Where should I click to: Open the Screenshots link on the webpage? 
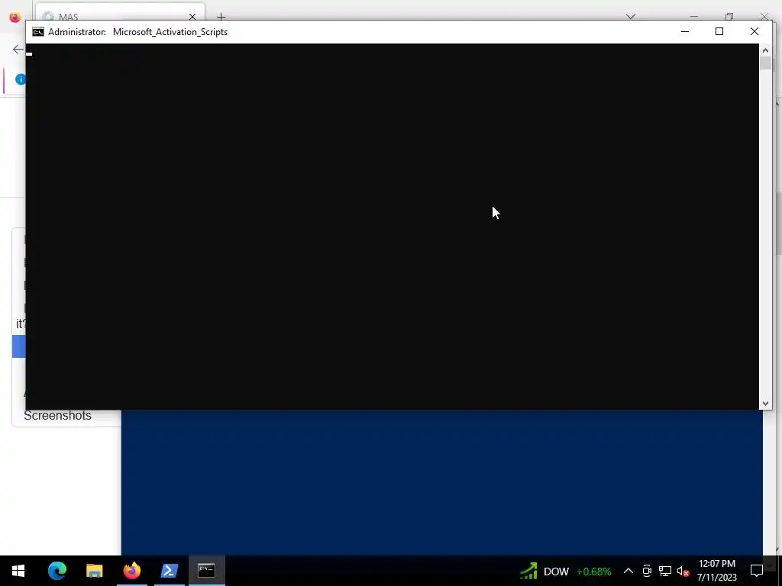(57, 415)
